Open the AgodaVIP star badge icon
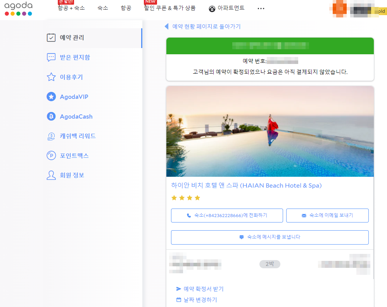This screenshot has height=307, width=387. pyautogui.click(x=51, y=97)
